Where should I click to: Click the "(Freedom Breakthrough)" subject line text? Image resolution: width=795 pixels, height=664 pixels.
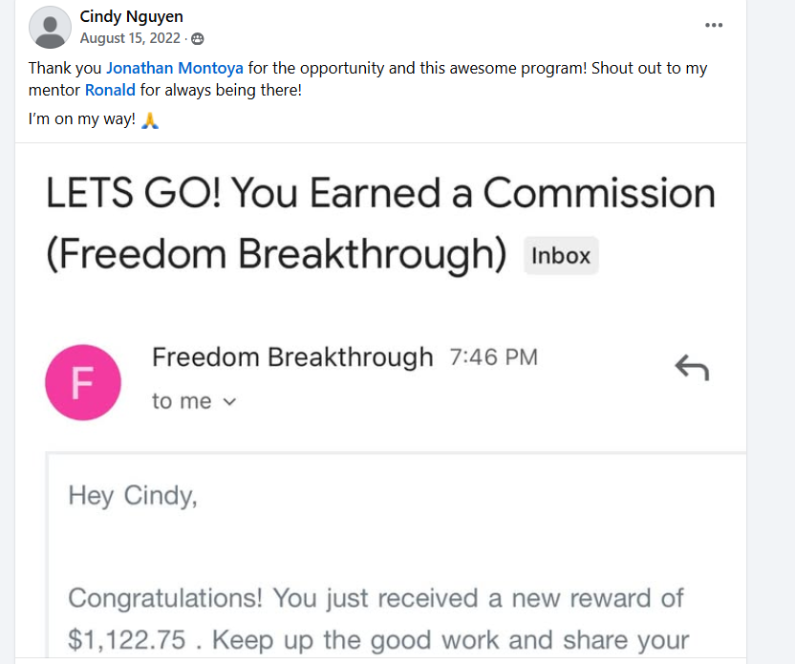(x=277, y=255)
